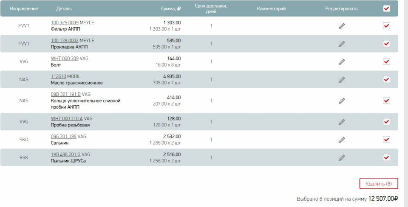Click pencil icon for Кольцо уплотнительное row

342,101
